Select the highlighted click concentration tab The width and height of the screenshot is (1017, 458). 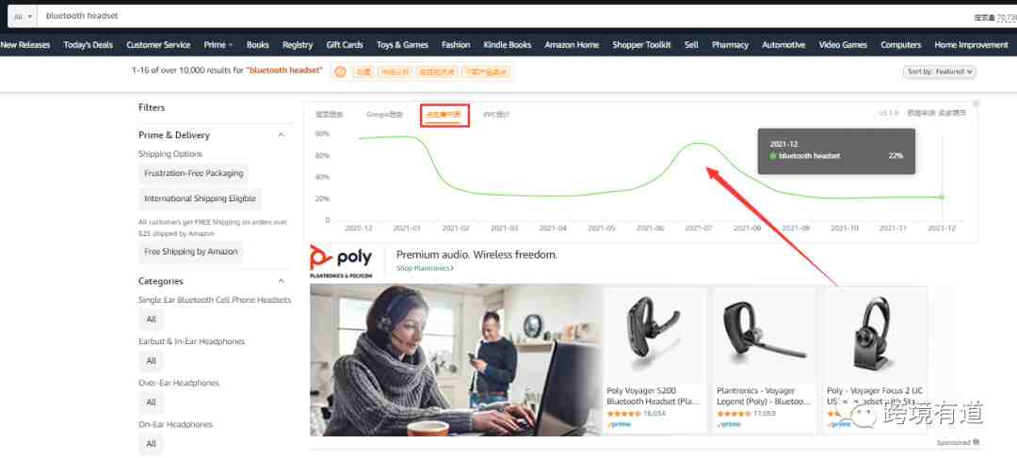[444, 115]
